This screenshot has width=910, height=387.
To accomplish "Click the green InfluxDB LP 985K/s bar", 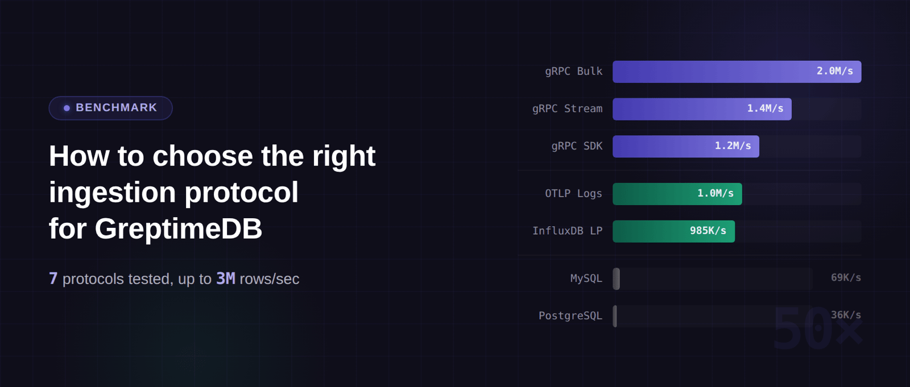I will tap(673, 231).
